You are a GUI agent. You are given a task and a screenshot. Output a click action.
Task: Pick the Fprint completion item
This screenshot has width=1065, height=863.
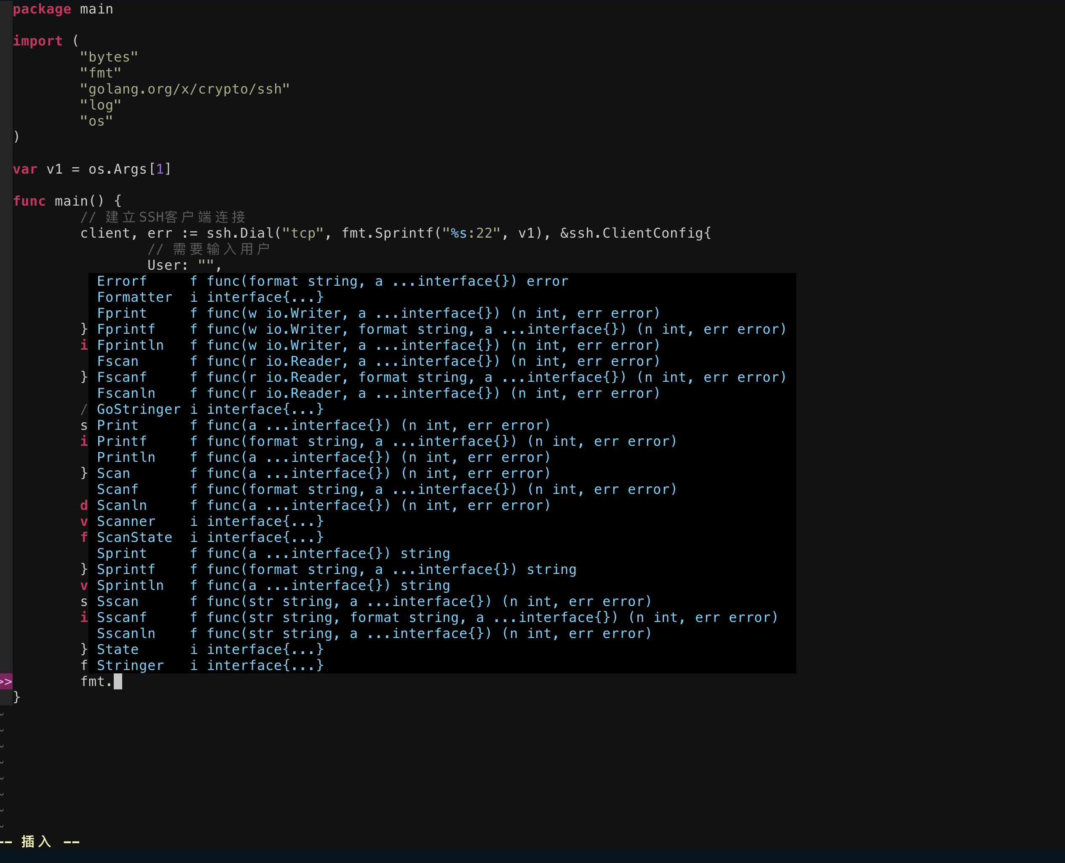(x=442, y=313)
